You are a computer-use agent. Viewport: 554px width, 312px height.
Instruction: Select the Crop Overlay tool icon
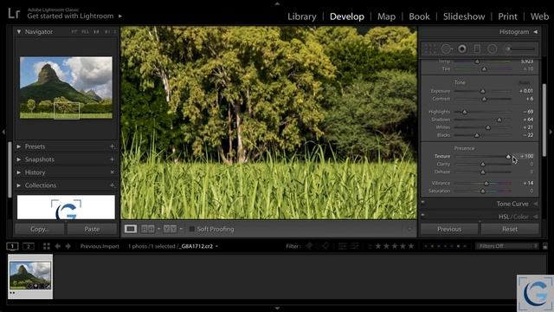(x=430, y=49)
